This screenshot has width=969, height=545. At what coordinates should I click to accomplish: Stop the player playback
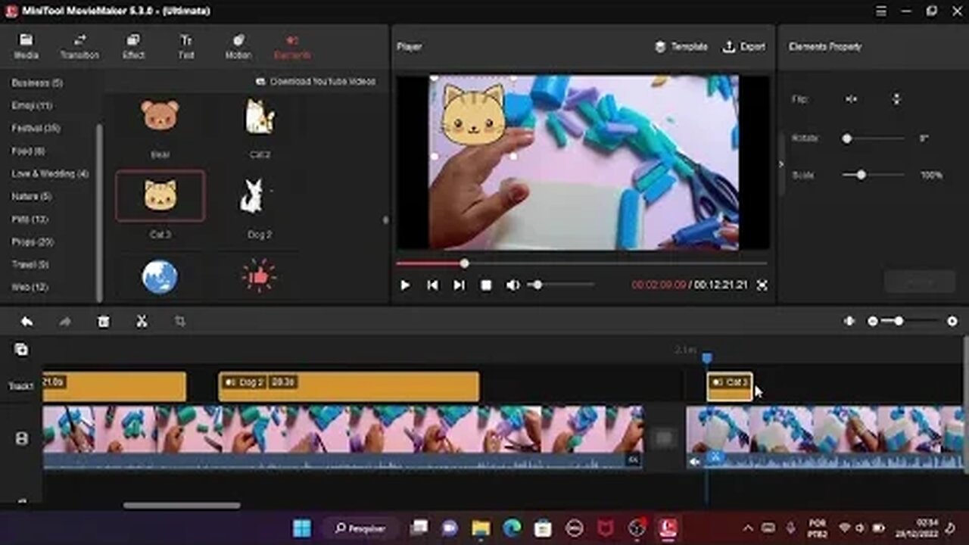pos(486,285)
